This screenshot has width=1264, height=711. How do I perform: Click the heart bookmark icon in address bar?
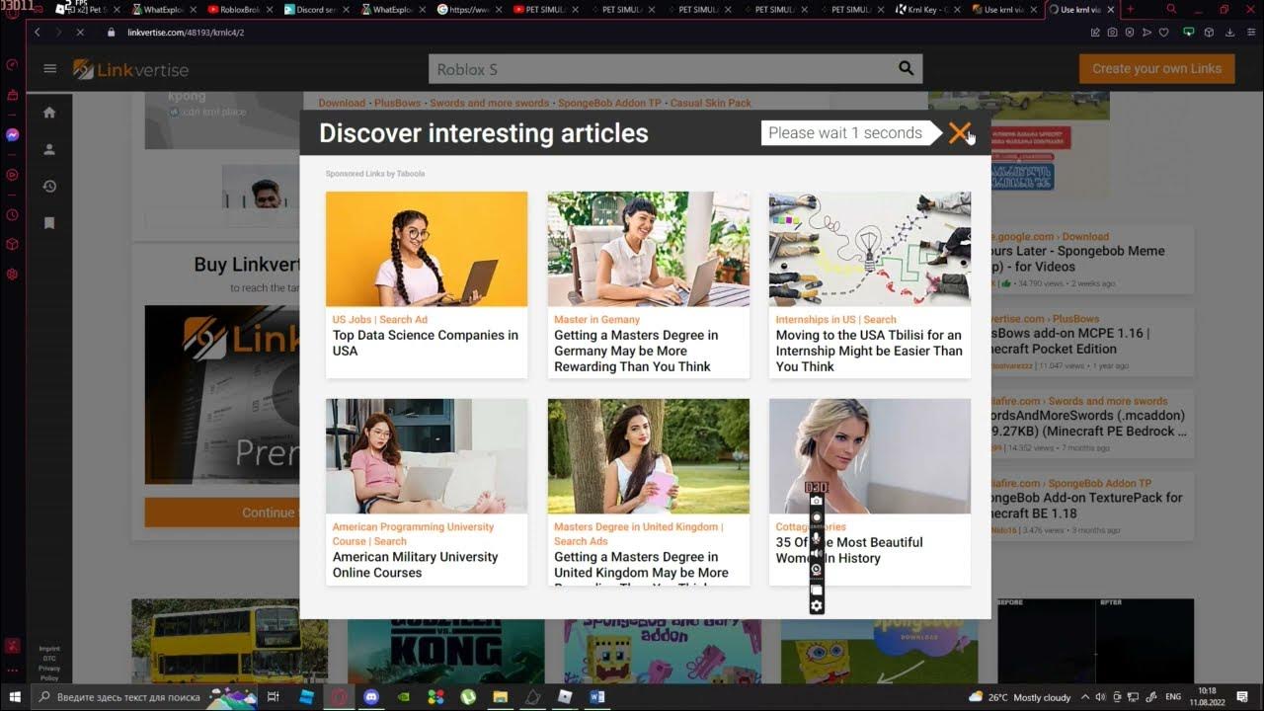click(1164, 32)
